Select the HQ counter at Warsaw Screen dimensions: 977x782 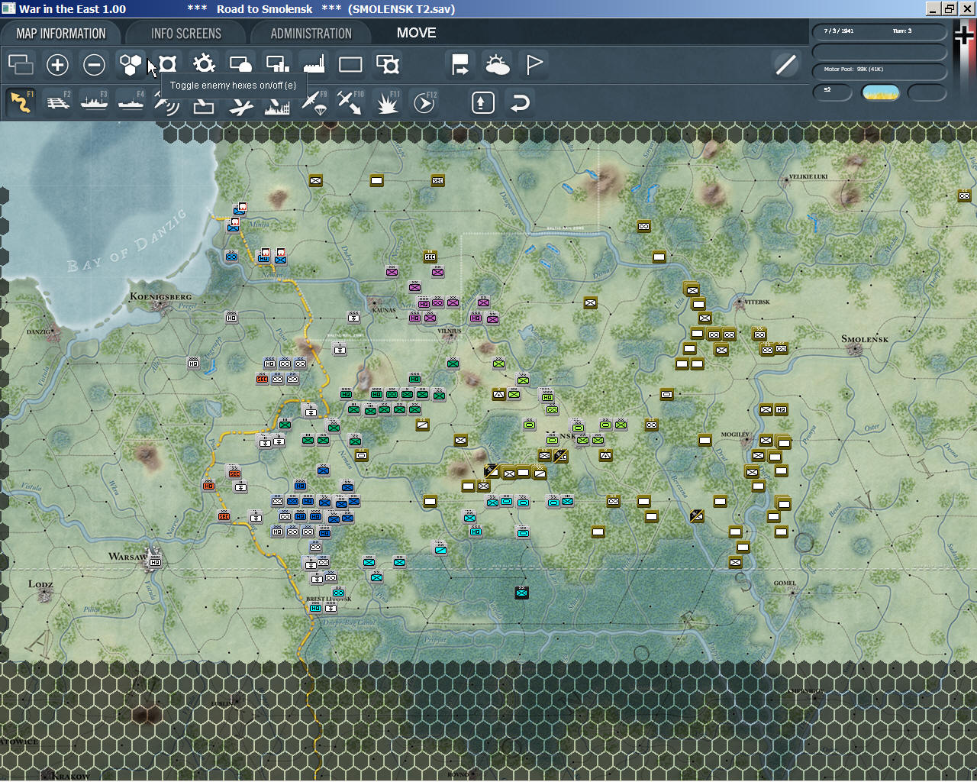coord(155,562)
